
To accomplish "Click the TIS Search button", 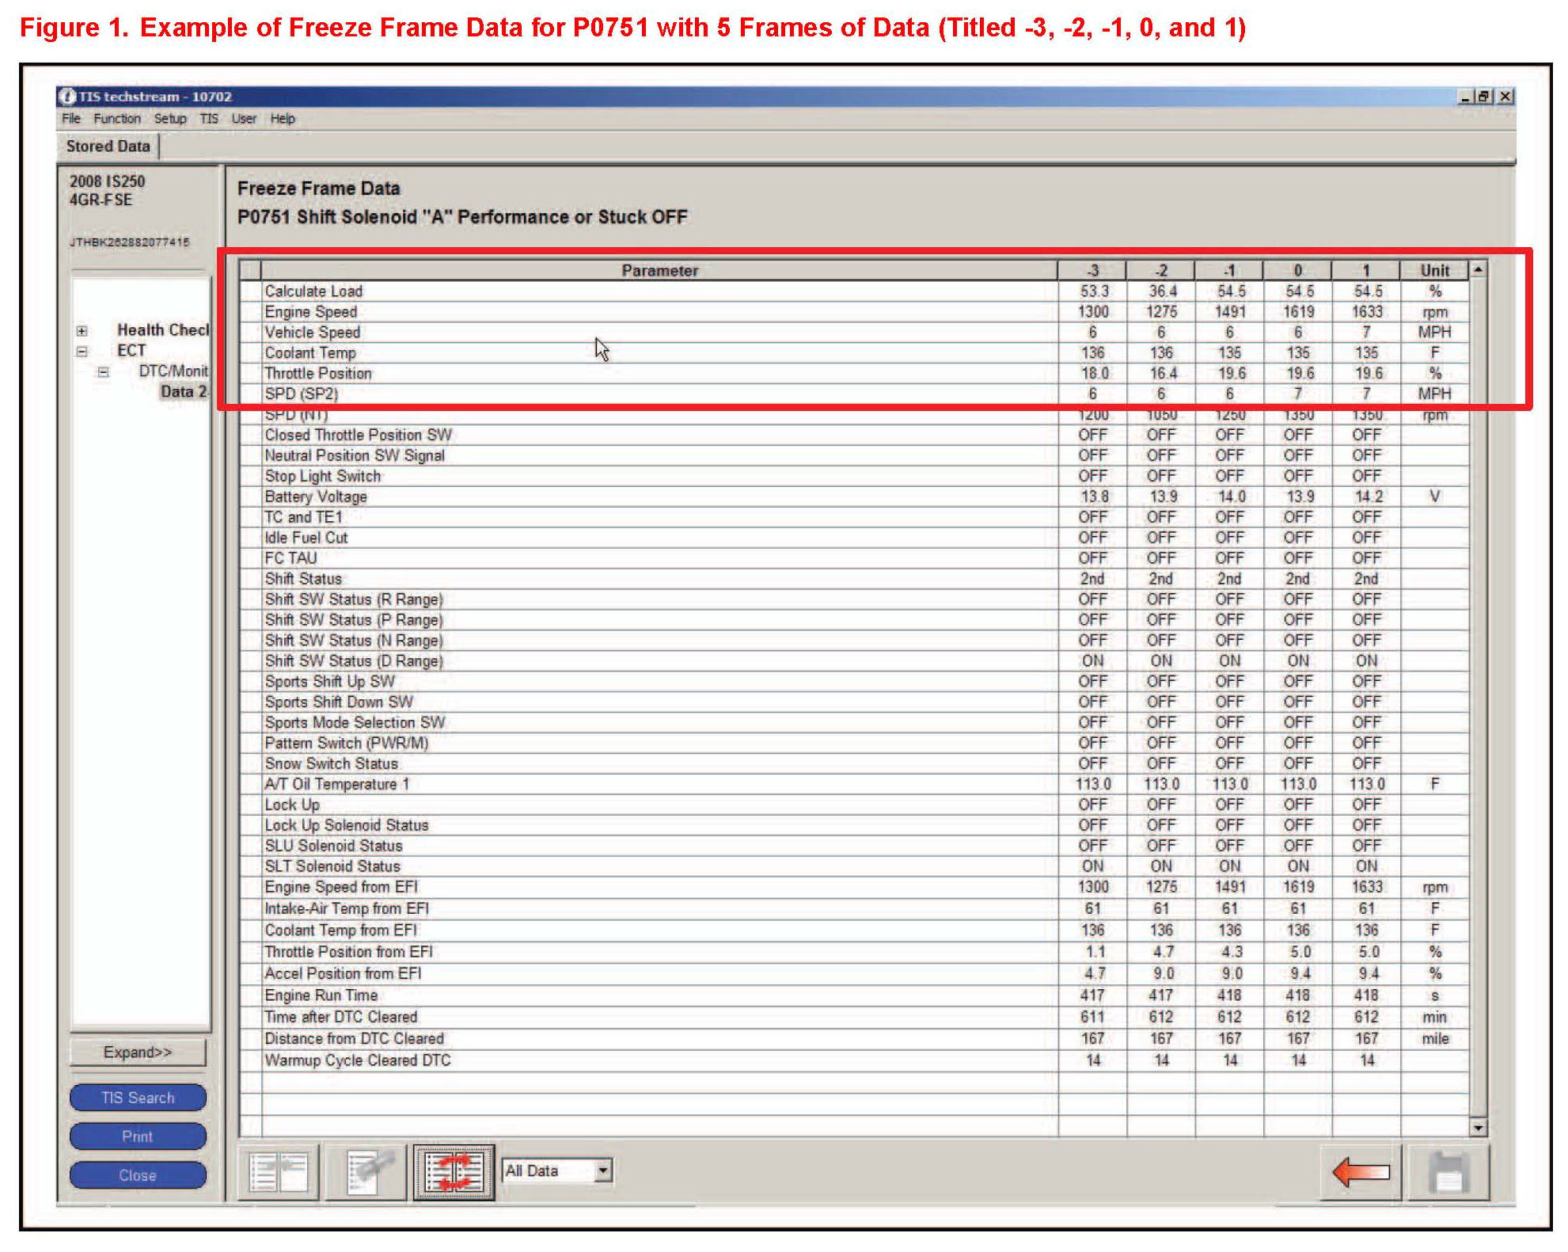I will [138, 1098].
